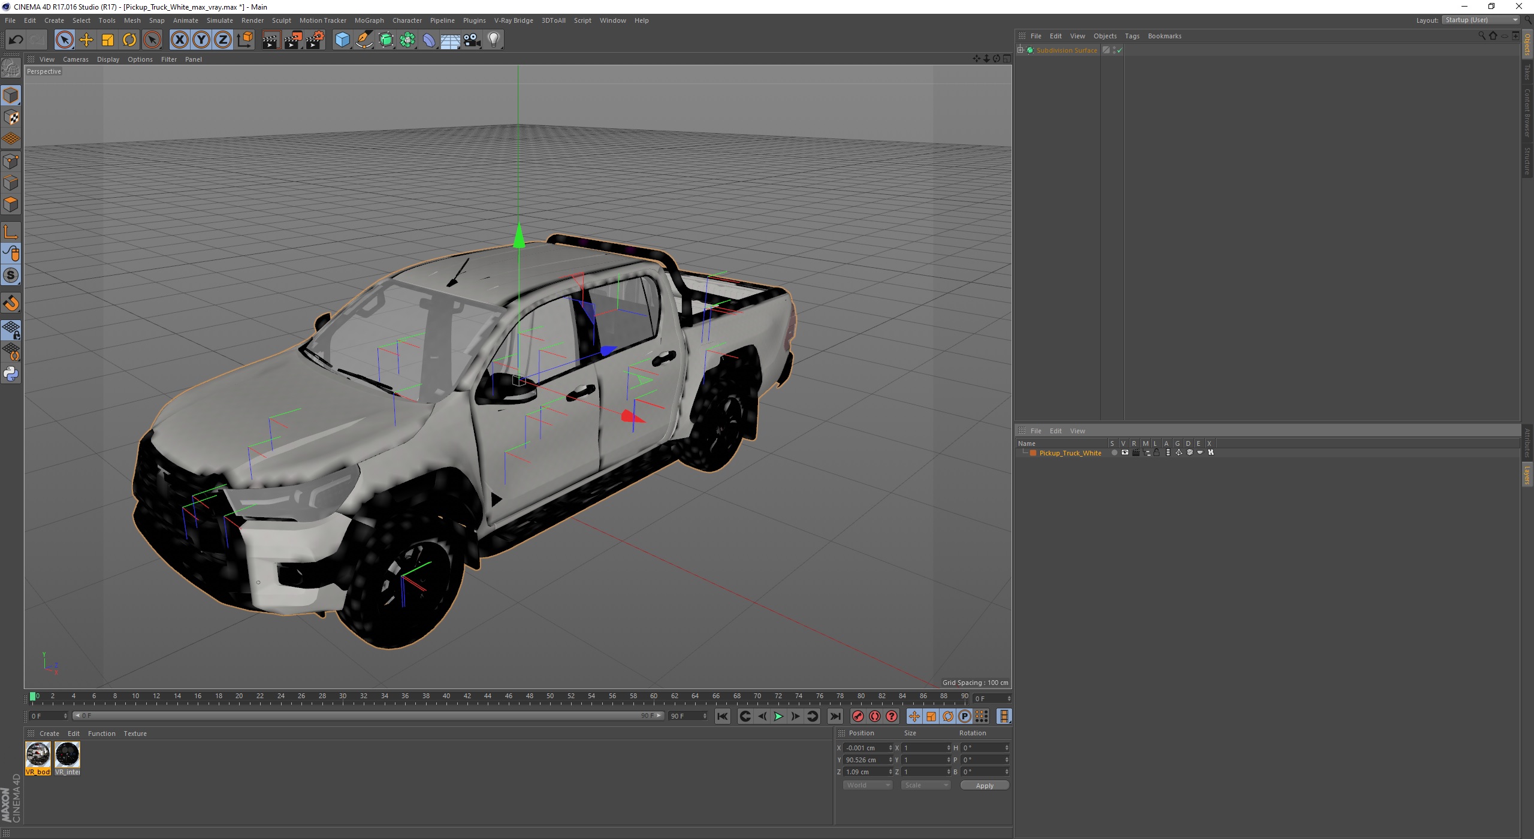Screen dimensions: 1534x839
Task: Add a Light object
Action: [494, 40]
